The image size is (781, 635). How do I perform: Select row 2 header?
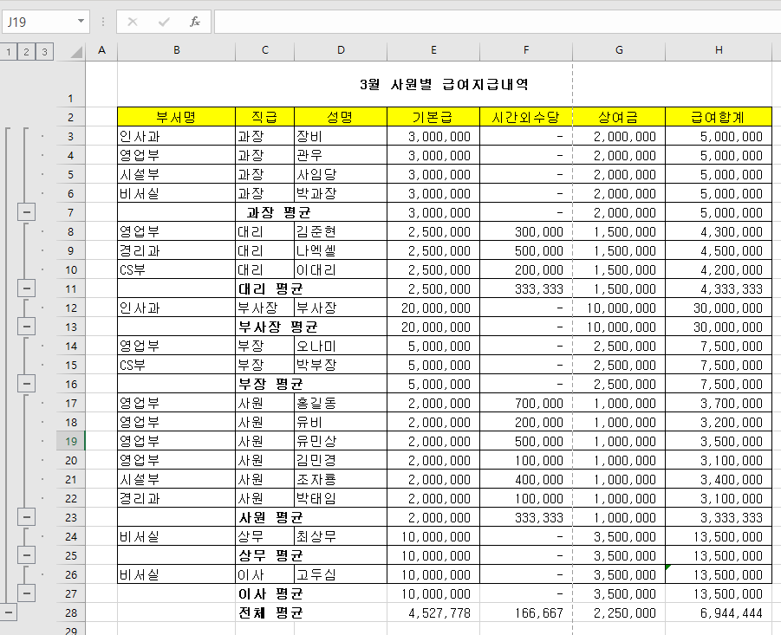tap(71, 118)
